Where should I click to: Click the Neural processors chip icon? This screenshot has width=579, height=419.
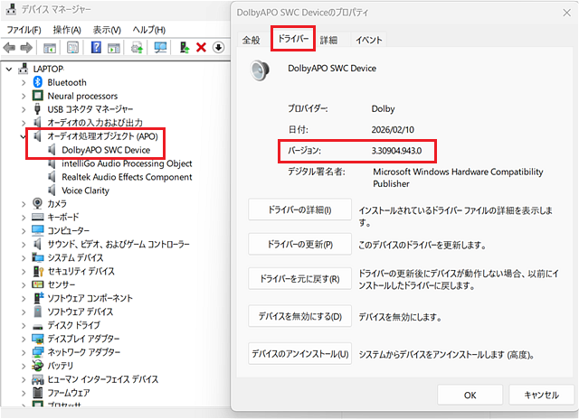(x=38, y=96)
